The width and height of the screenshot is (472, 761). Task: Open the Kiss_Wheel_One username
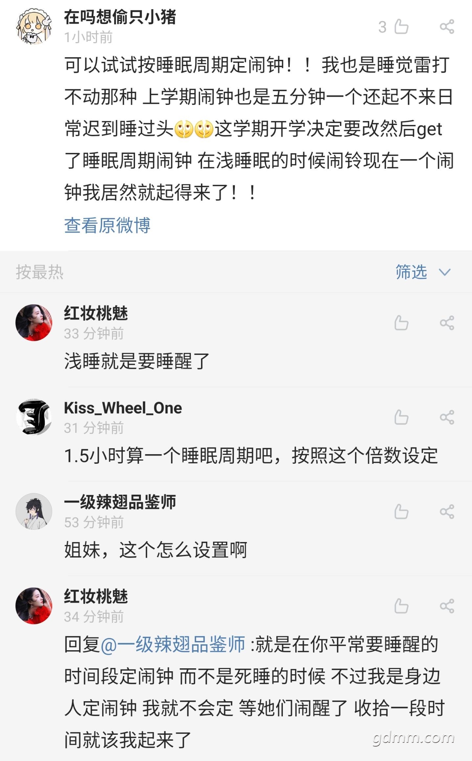pyautogui.click(x=123, y=408)
